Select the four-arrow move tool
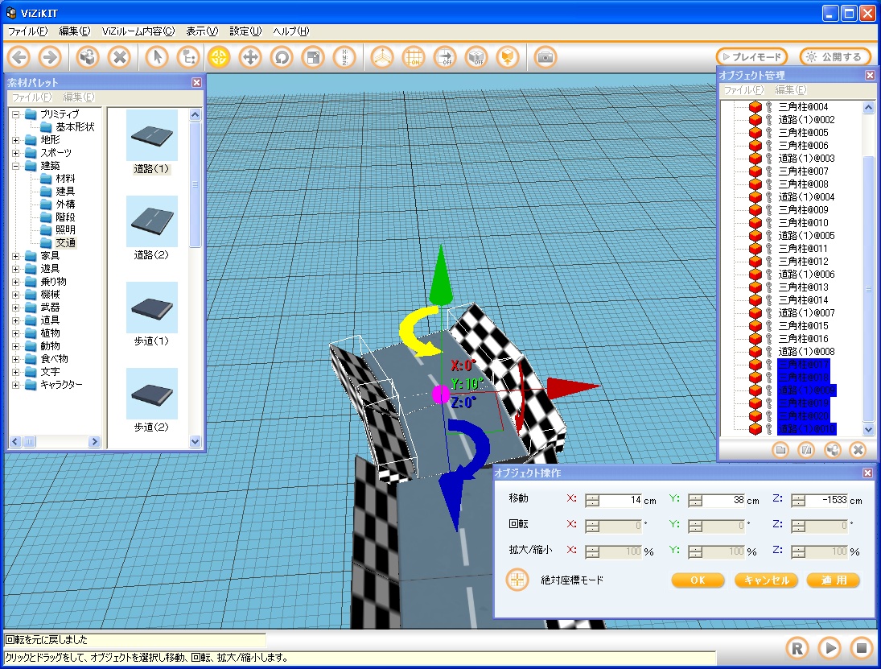This screenshot has width=881, height=669. coord(250,57)
